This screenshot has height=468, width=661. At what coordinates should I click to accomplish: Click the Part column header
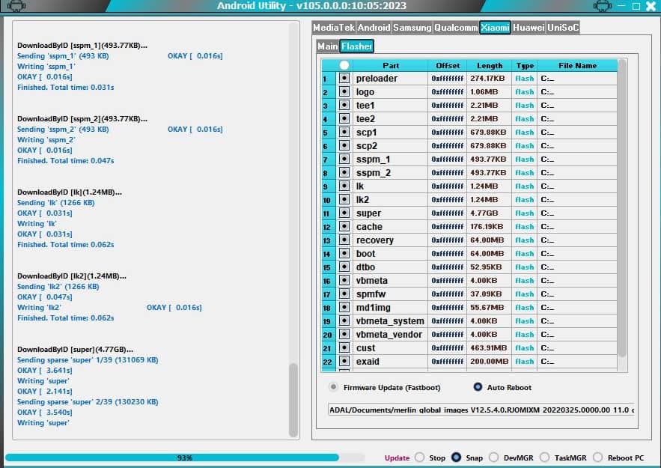[391, 65]
